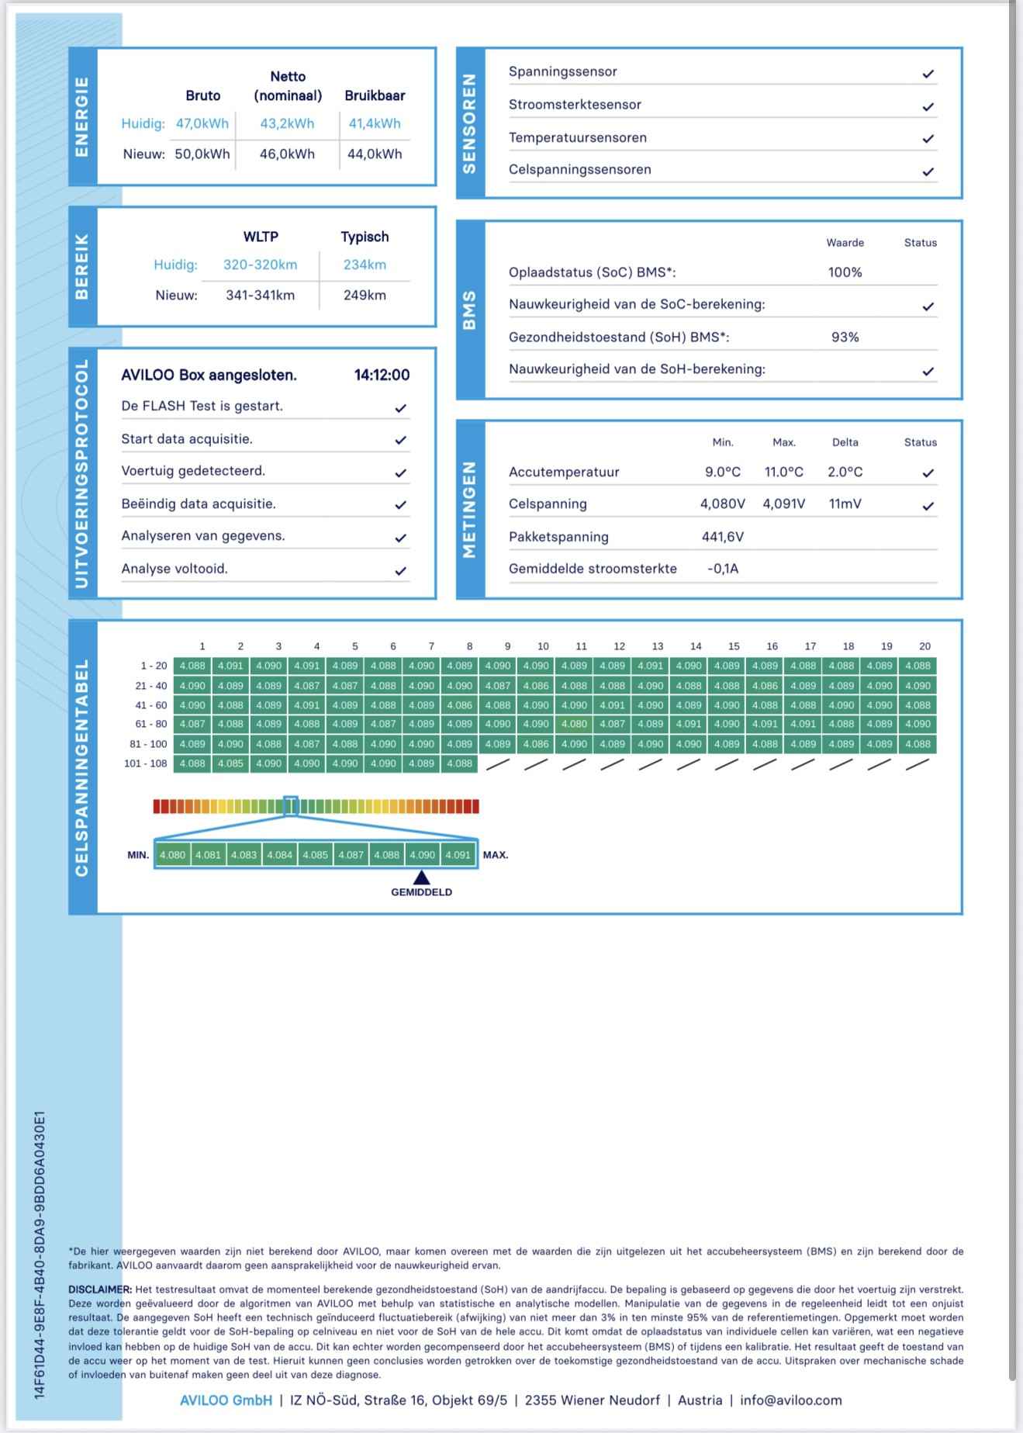The height and width of the screenshot is (1433, 1023).
Task: Click the 'Voertuig gedetecteerd' checkmark
Action: (x=400, y=472)
